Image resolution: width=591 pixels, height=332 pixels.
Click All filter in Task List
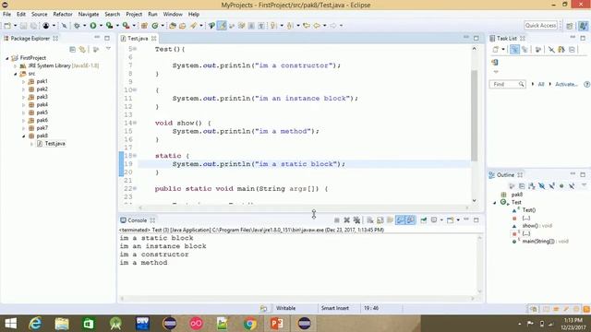point(541,84)
